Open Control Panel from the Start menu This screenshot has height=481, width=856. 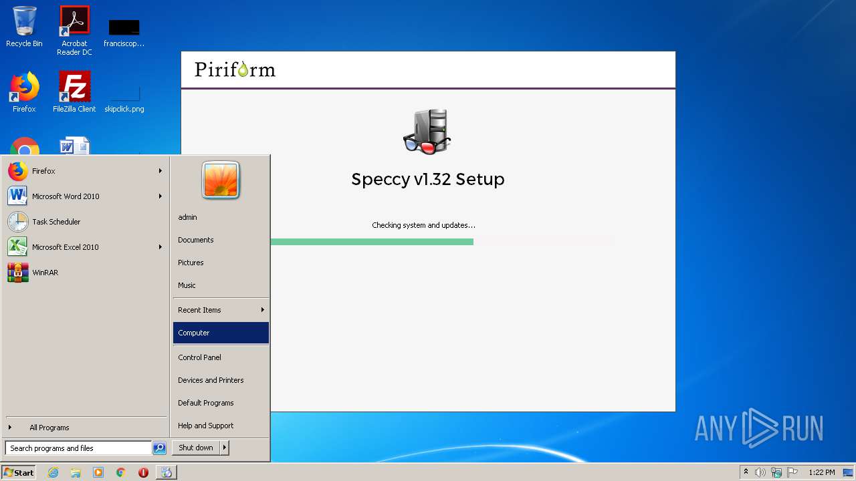(x=221, y=357)
